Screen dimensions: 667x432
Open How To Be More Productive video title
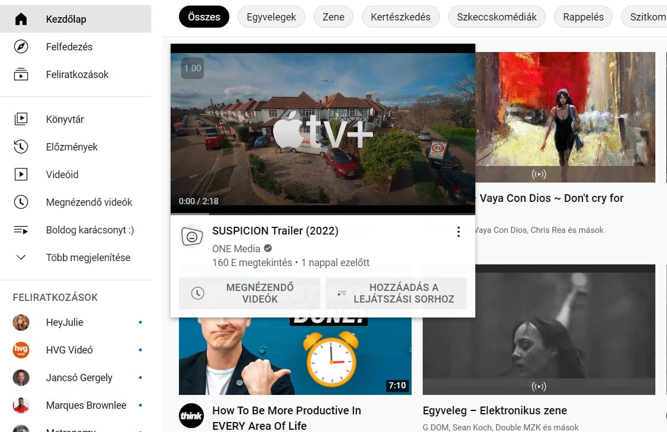[286, 418]
